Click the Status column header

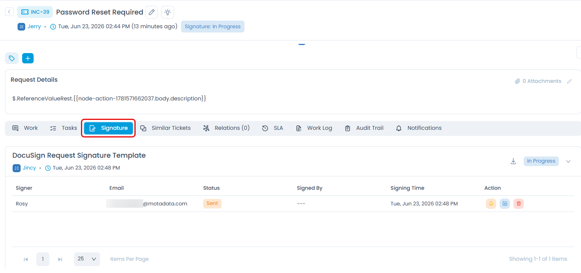click(x=211, y=188)
